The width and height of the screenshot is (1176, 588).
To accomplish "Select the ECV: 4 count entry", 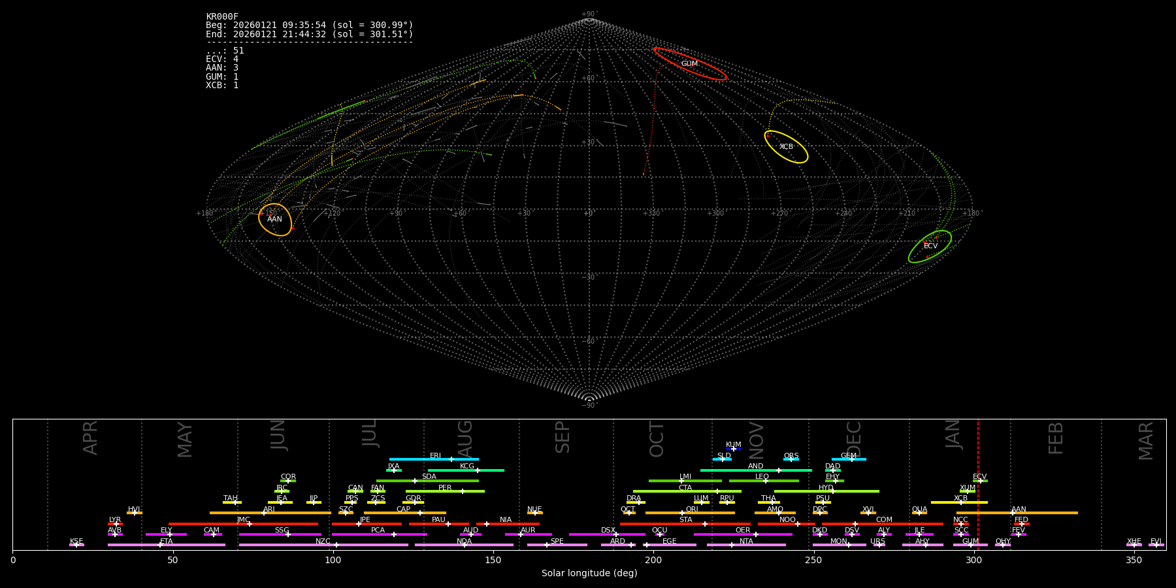I will click(222, 59).
